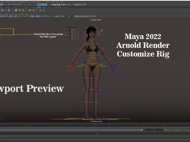Open the Deform menu
The width and height of the screenshot is (190, 142).
point(39,2)
